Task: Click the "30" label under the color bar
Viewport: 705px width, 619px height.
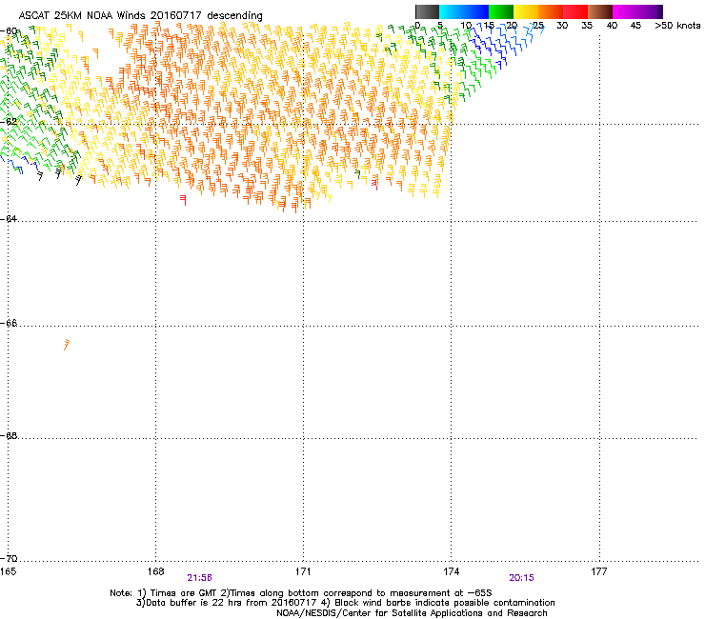Action: pos(562,26)
